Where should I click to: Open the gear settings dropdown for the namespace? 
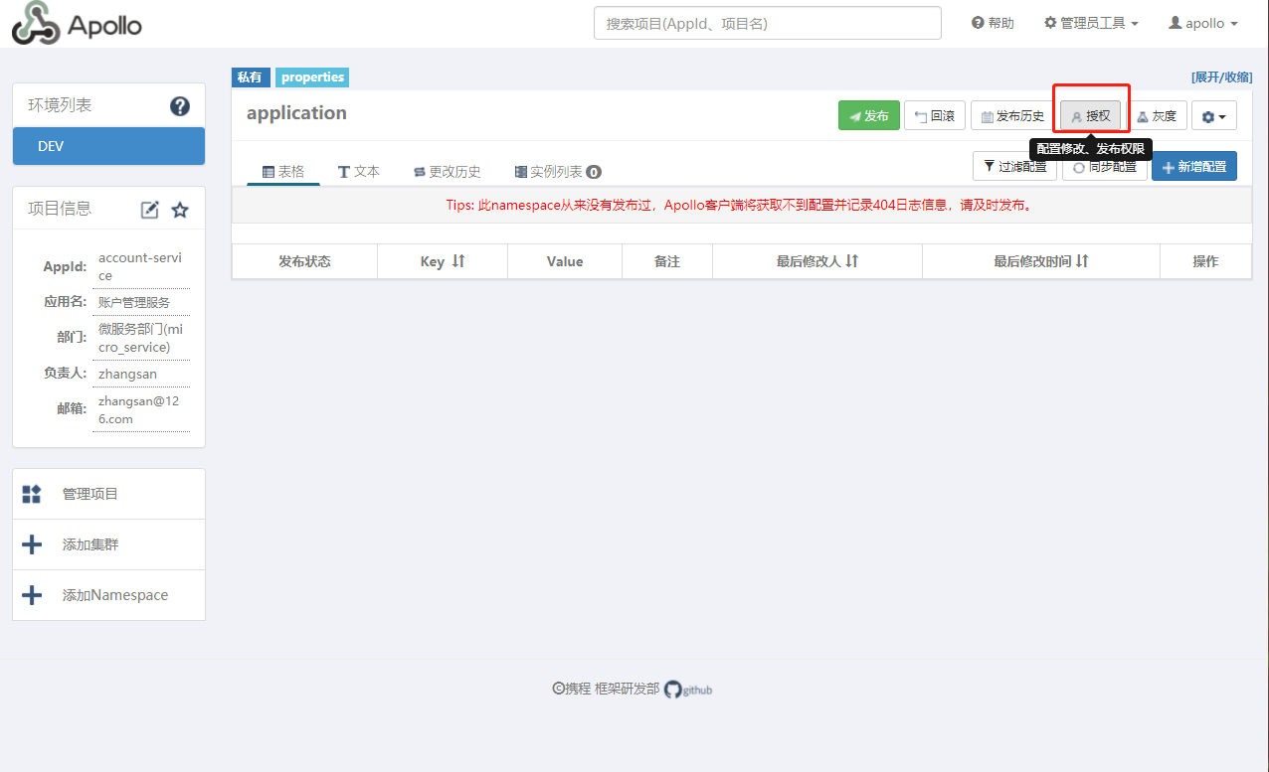[1213, 116]
